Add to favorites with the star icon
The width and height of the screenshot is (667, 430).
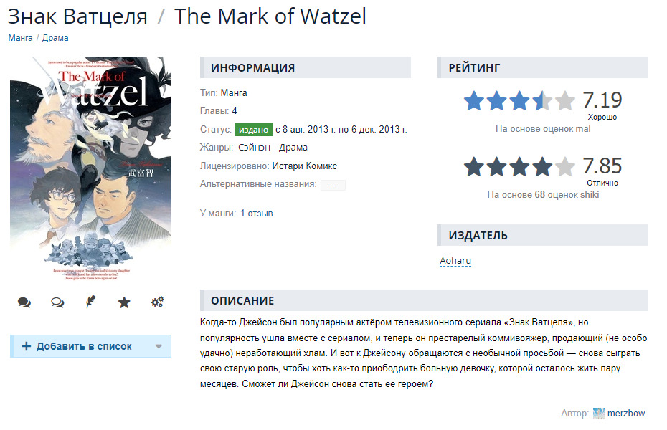[124, 302]
